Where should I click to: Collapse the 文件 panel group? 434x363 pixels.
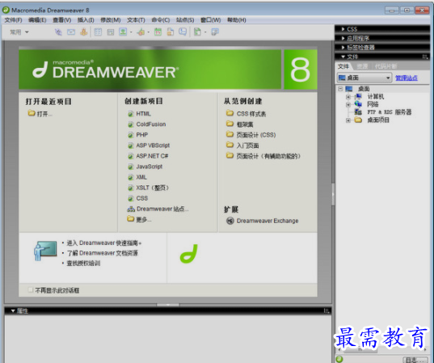pos(343,57)
